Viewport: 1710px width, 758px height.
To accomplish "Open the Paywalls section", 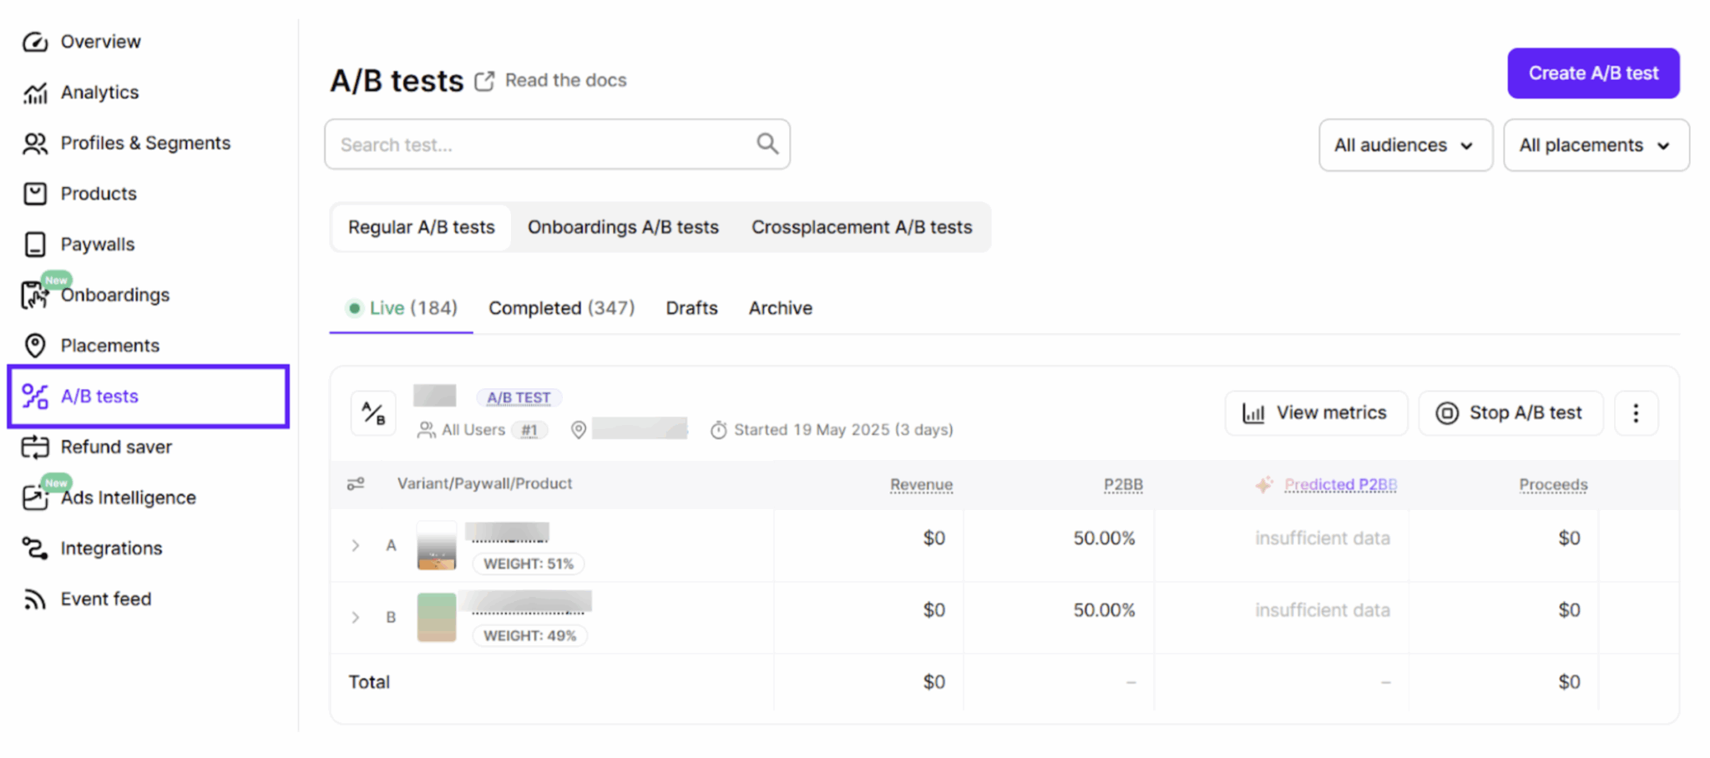I will [x=97, y=244].
